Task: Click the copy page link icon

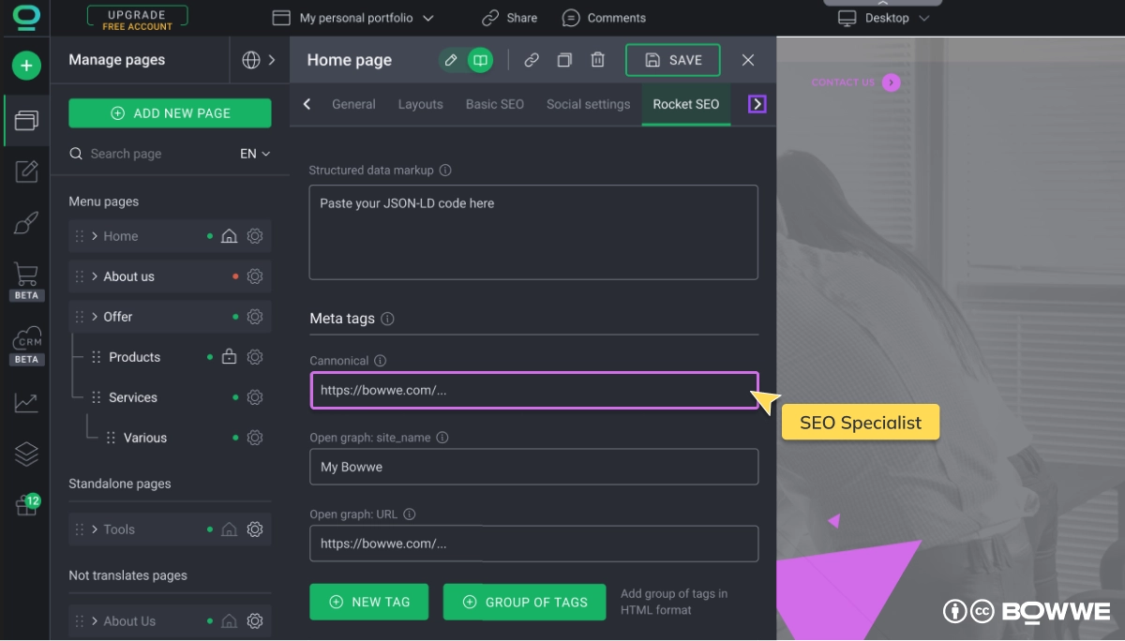Action: tap(532, 60)
